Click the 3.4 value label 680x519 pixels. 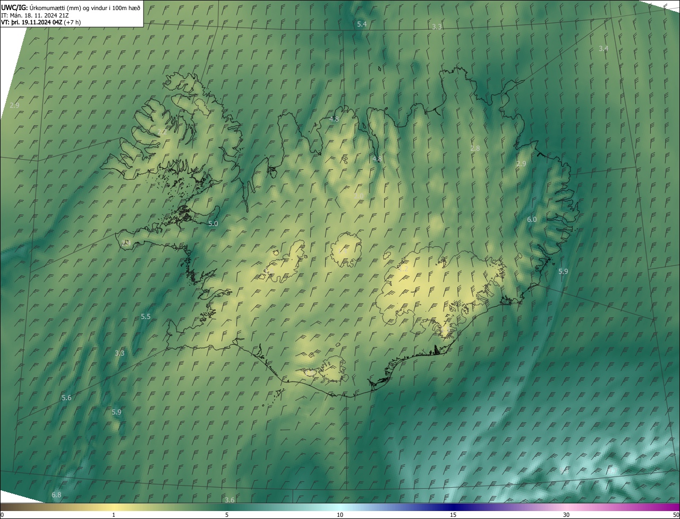[x=603, y=48]
